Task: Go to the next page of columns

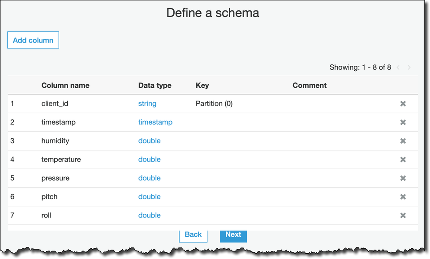Action: (x=409, y=68)
